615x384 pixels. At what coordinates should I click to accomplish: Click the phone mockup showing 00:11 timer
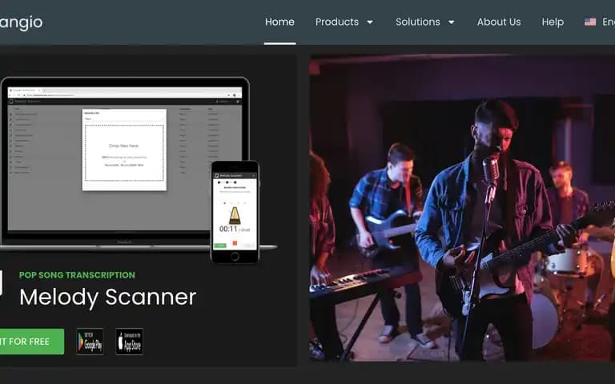pos(235,212)
